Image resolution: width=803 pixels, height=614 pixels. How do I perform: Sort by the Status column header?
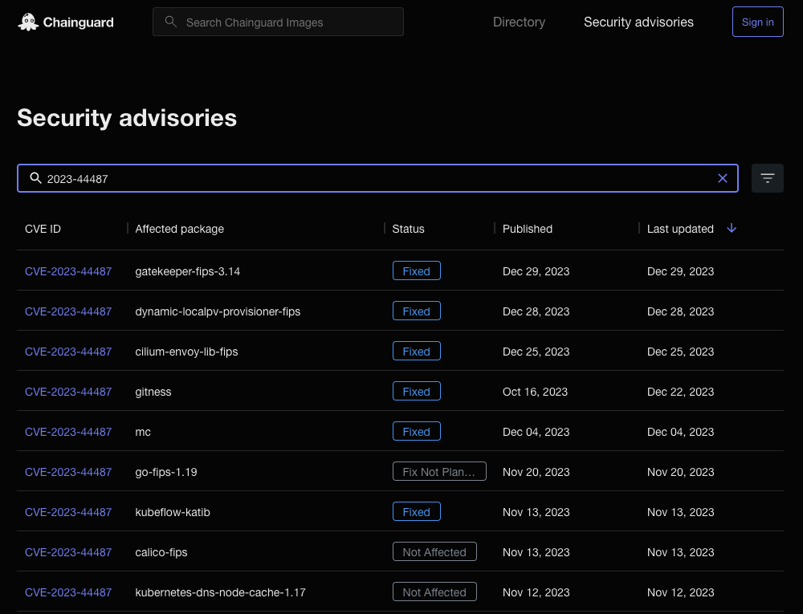tap(408, 229)
